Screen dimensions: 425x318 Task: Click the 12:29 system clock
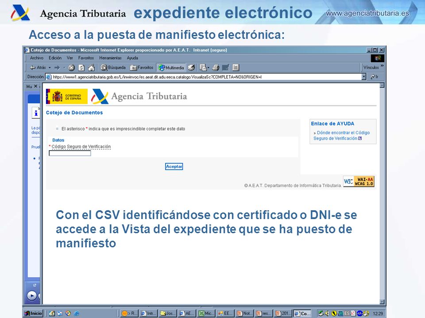point(378,314)
